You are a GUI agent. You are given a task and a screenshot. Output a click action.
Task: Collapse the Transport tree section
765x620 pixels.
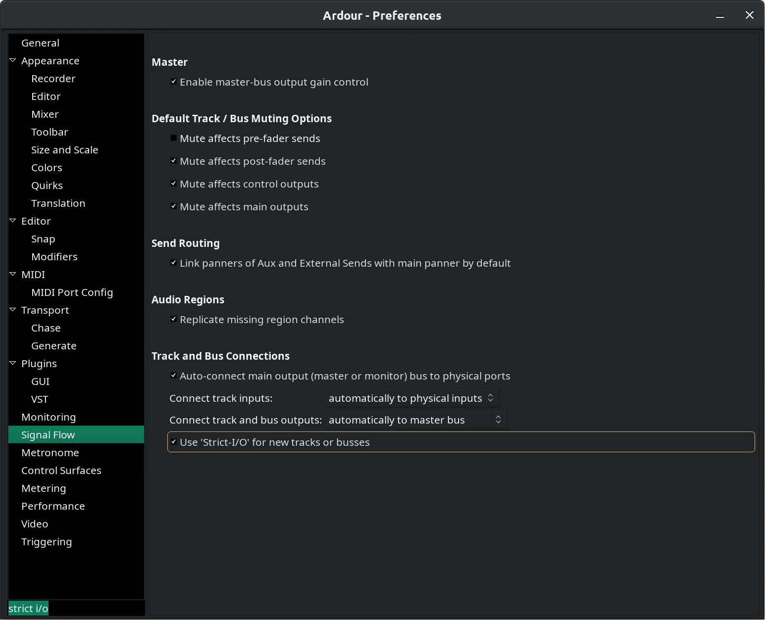click(13, 310)
